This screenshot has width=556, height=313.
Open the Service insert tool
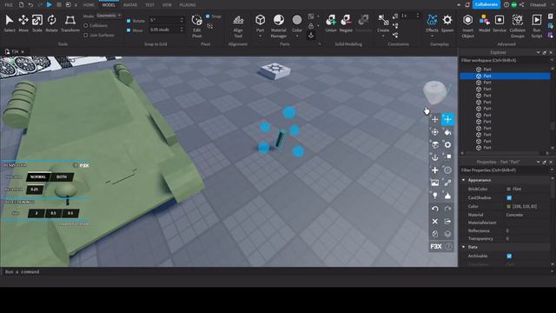point(500,23)
